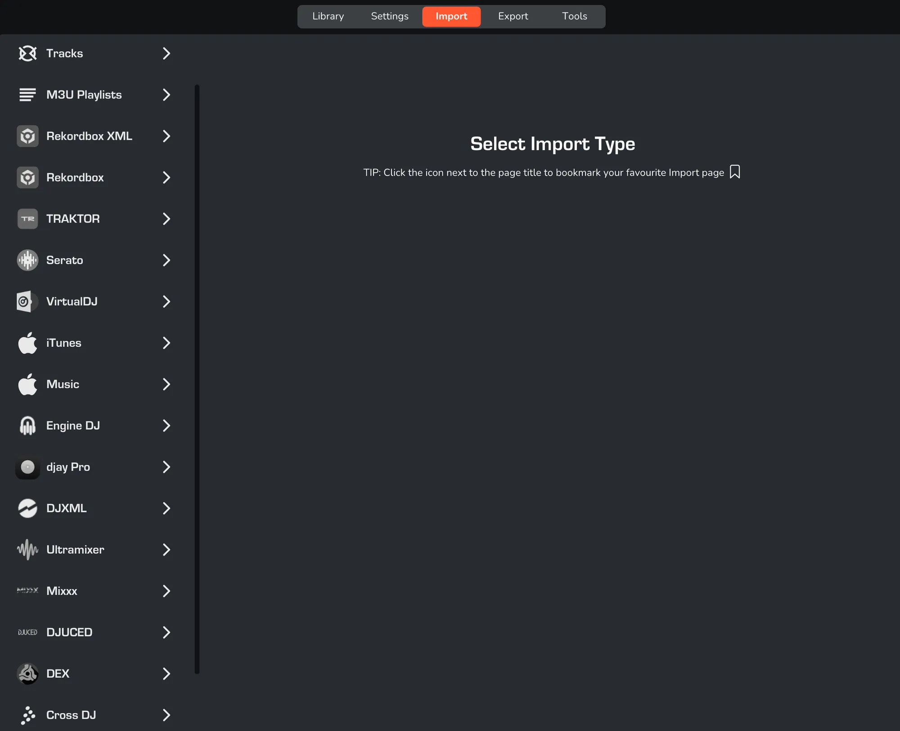The width and height of the screenshot is (900, 731).
Task: Open the Tools tab
Action: pyautogui.click(x=574, y=16)
